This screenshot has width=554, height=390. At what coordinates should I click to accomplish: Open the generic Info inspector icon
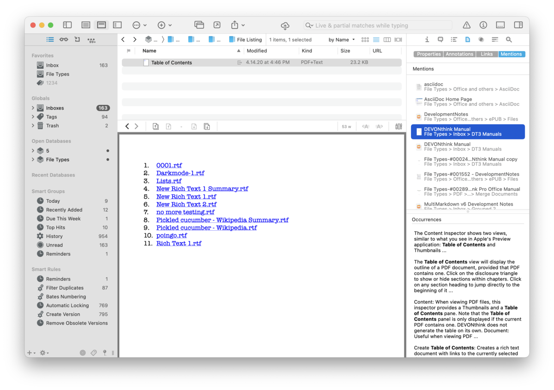pyautogui.click(x=427, y=40)
